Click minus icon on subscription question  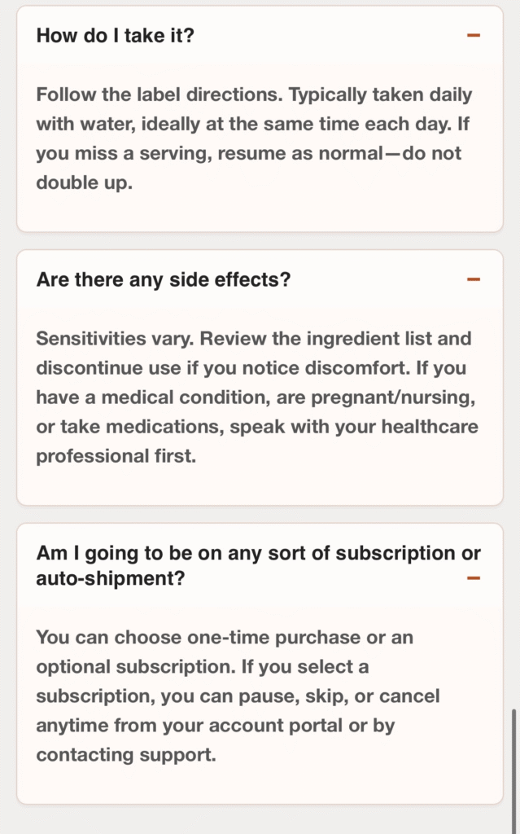click(x=474, y=578)
